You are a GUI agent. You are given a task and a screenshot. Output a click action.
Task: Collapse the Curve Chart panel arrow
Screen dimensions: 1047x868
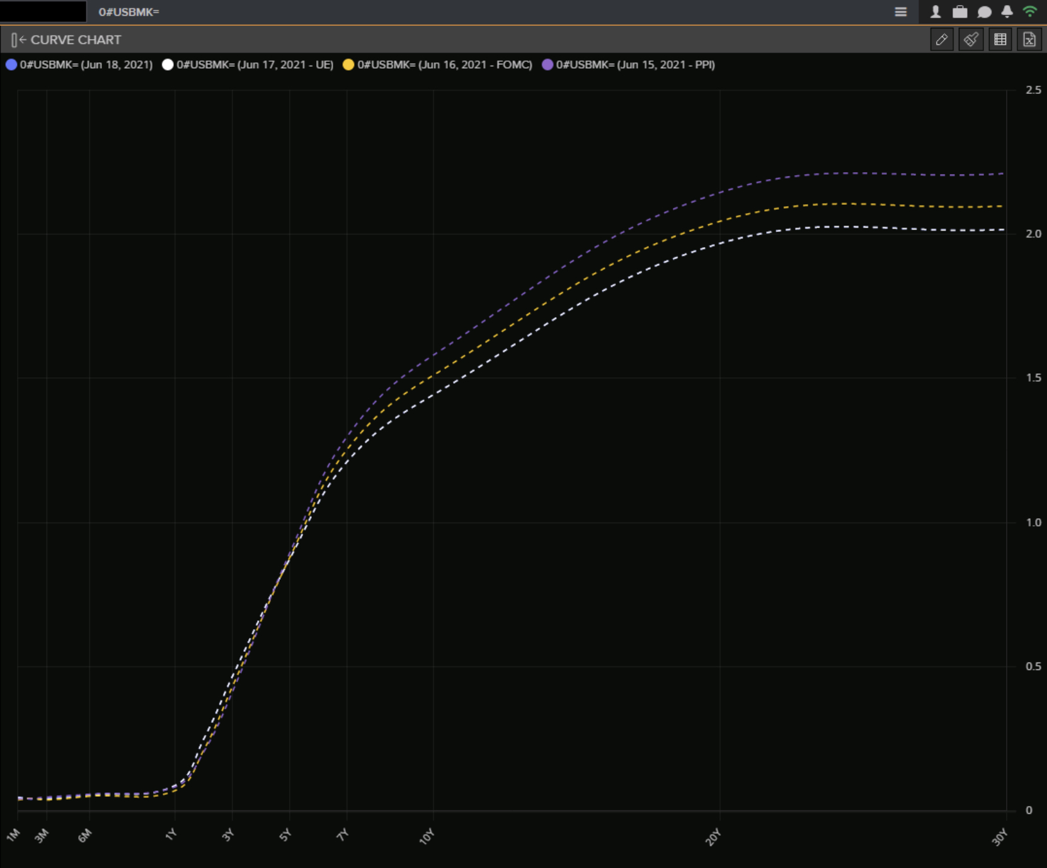(x=18, y=40)
